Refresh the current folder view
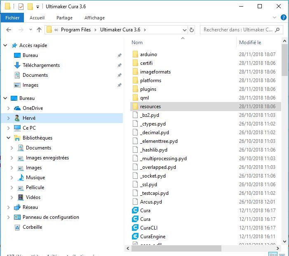Image resolution: width=289 pixels, height=256 pixels. [x=192, y=30]
